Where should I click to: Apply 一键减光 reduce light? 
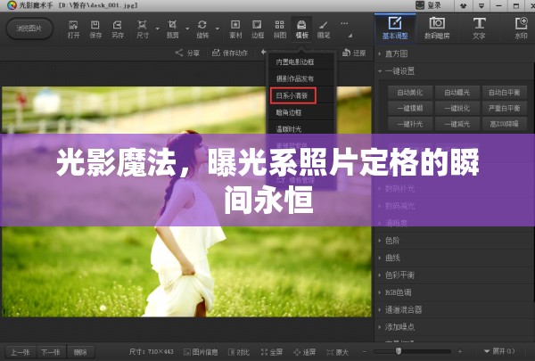tap(457, 124)
